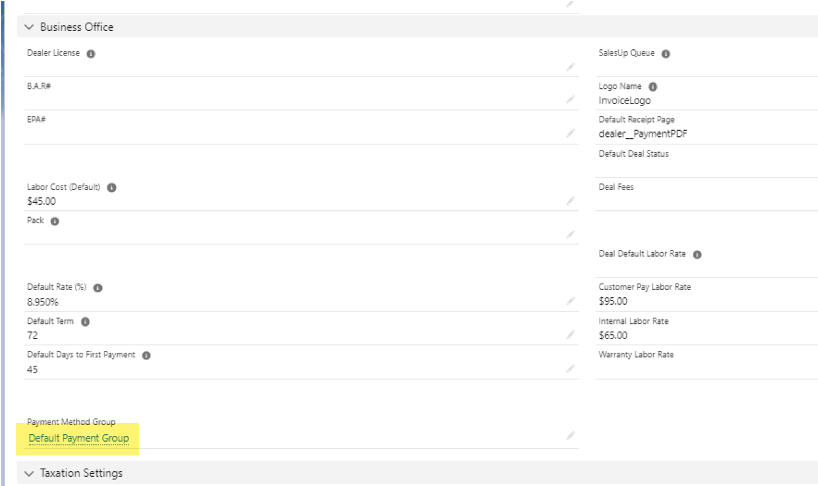Select the $95.00 Customer Pay Labor Rate
Image resolution: width=818 pixels, height=486 pixels.
tap(613, 302)
